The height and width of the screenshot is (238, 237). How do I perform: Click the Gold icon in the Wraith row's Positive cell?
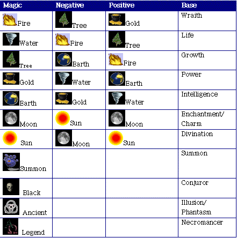(x=117, y=19)
